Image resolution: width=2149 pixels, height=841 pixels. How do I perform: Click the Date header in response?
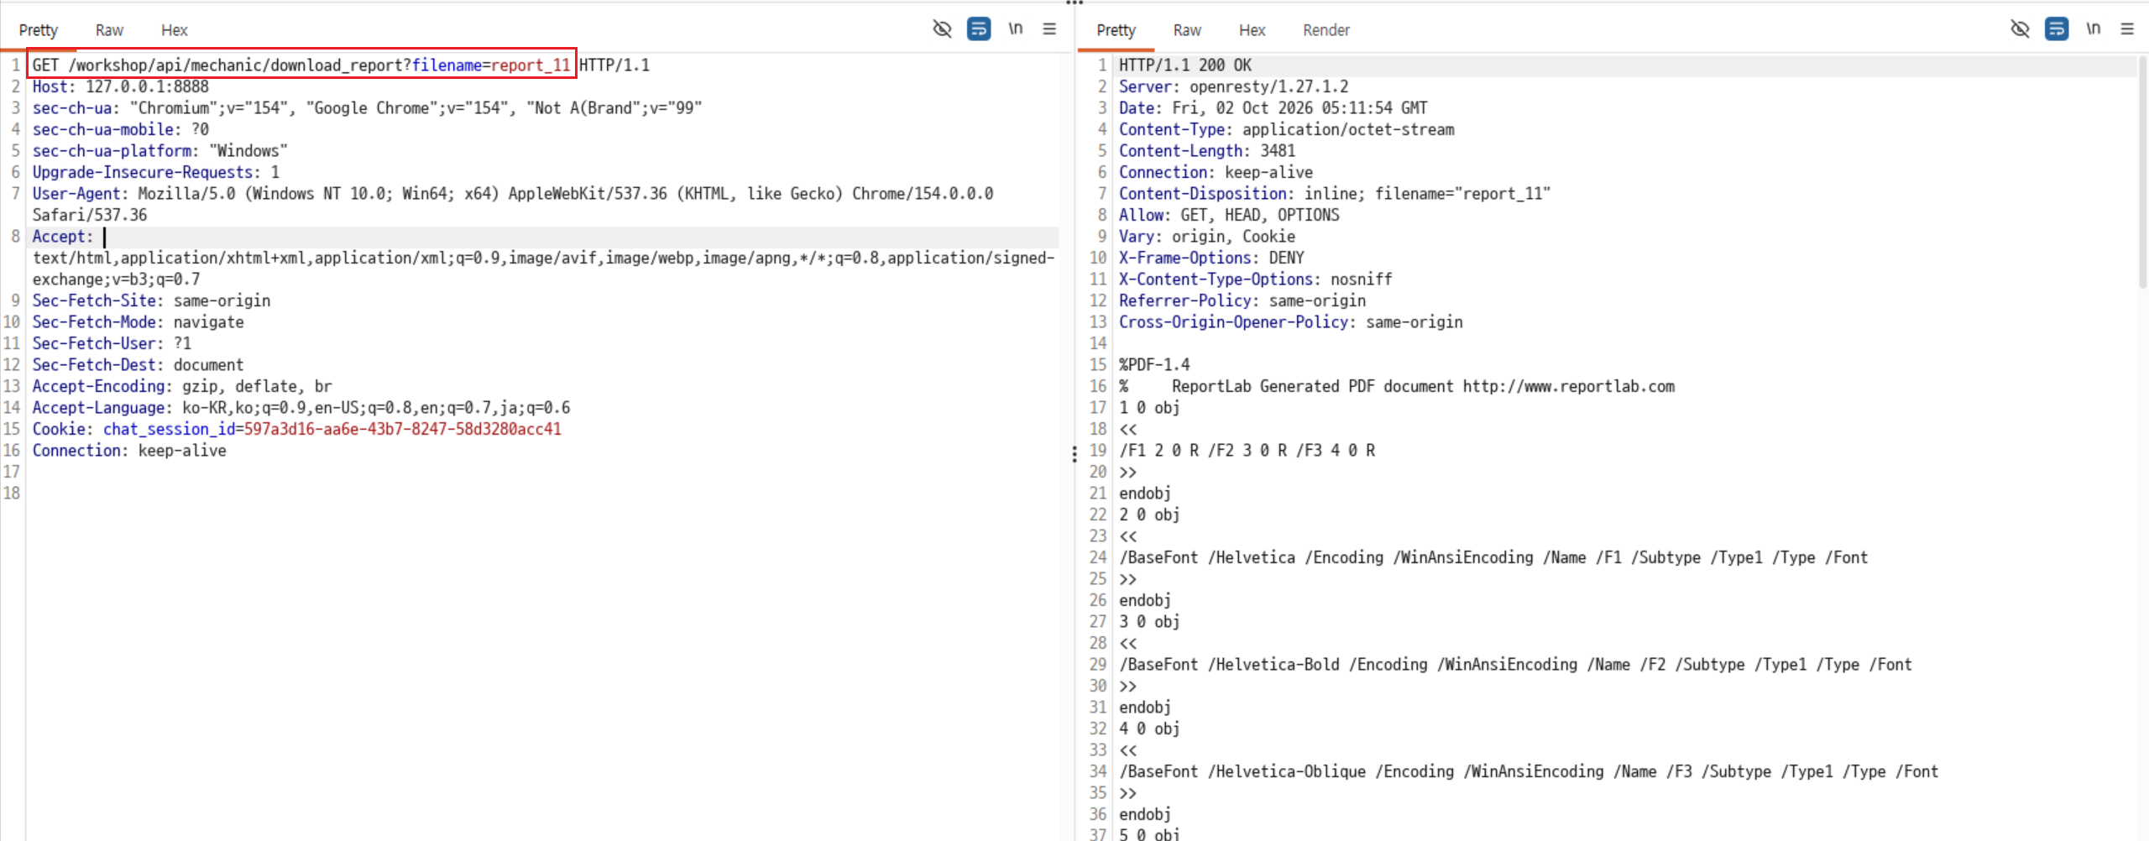click(x=1273, y=108)
